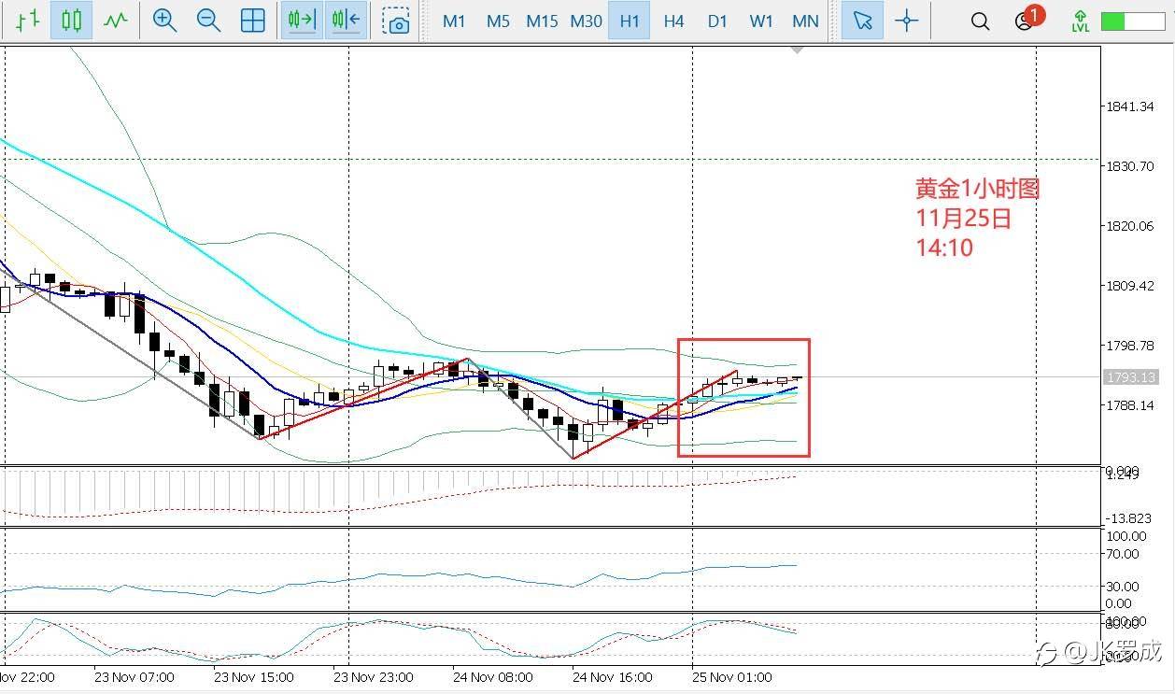
Task: Click the chart shift triangle marker
Action: (x=797, y=50)
